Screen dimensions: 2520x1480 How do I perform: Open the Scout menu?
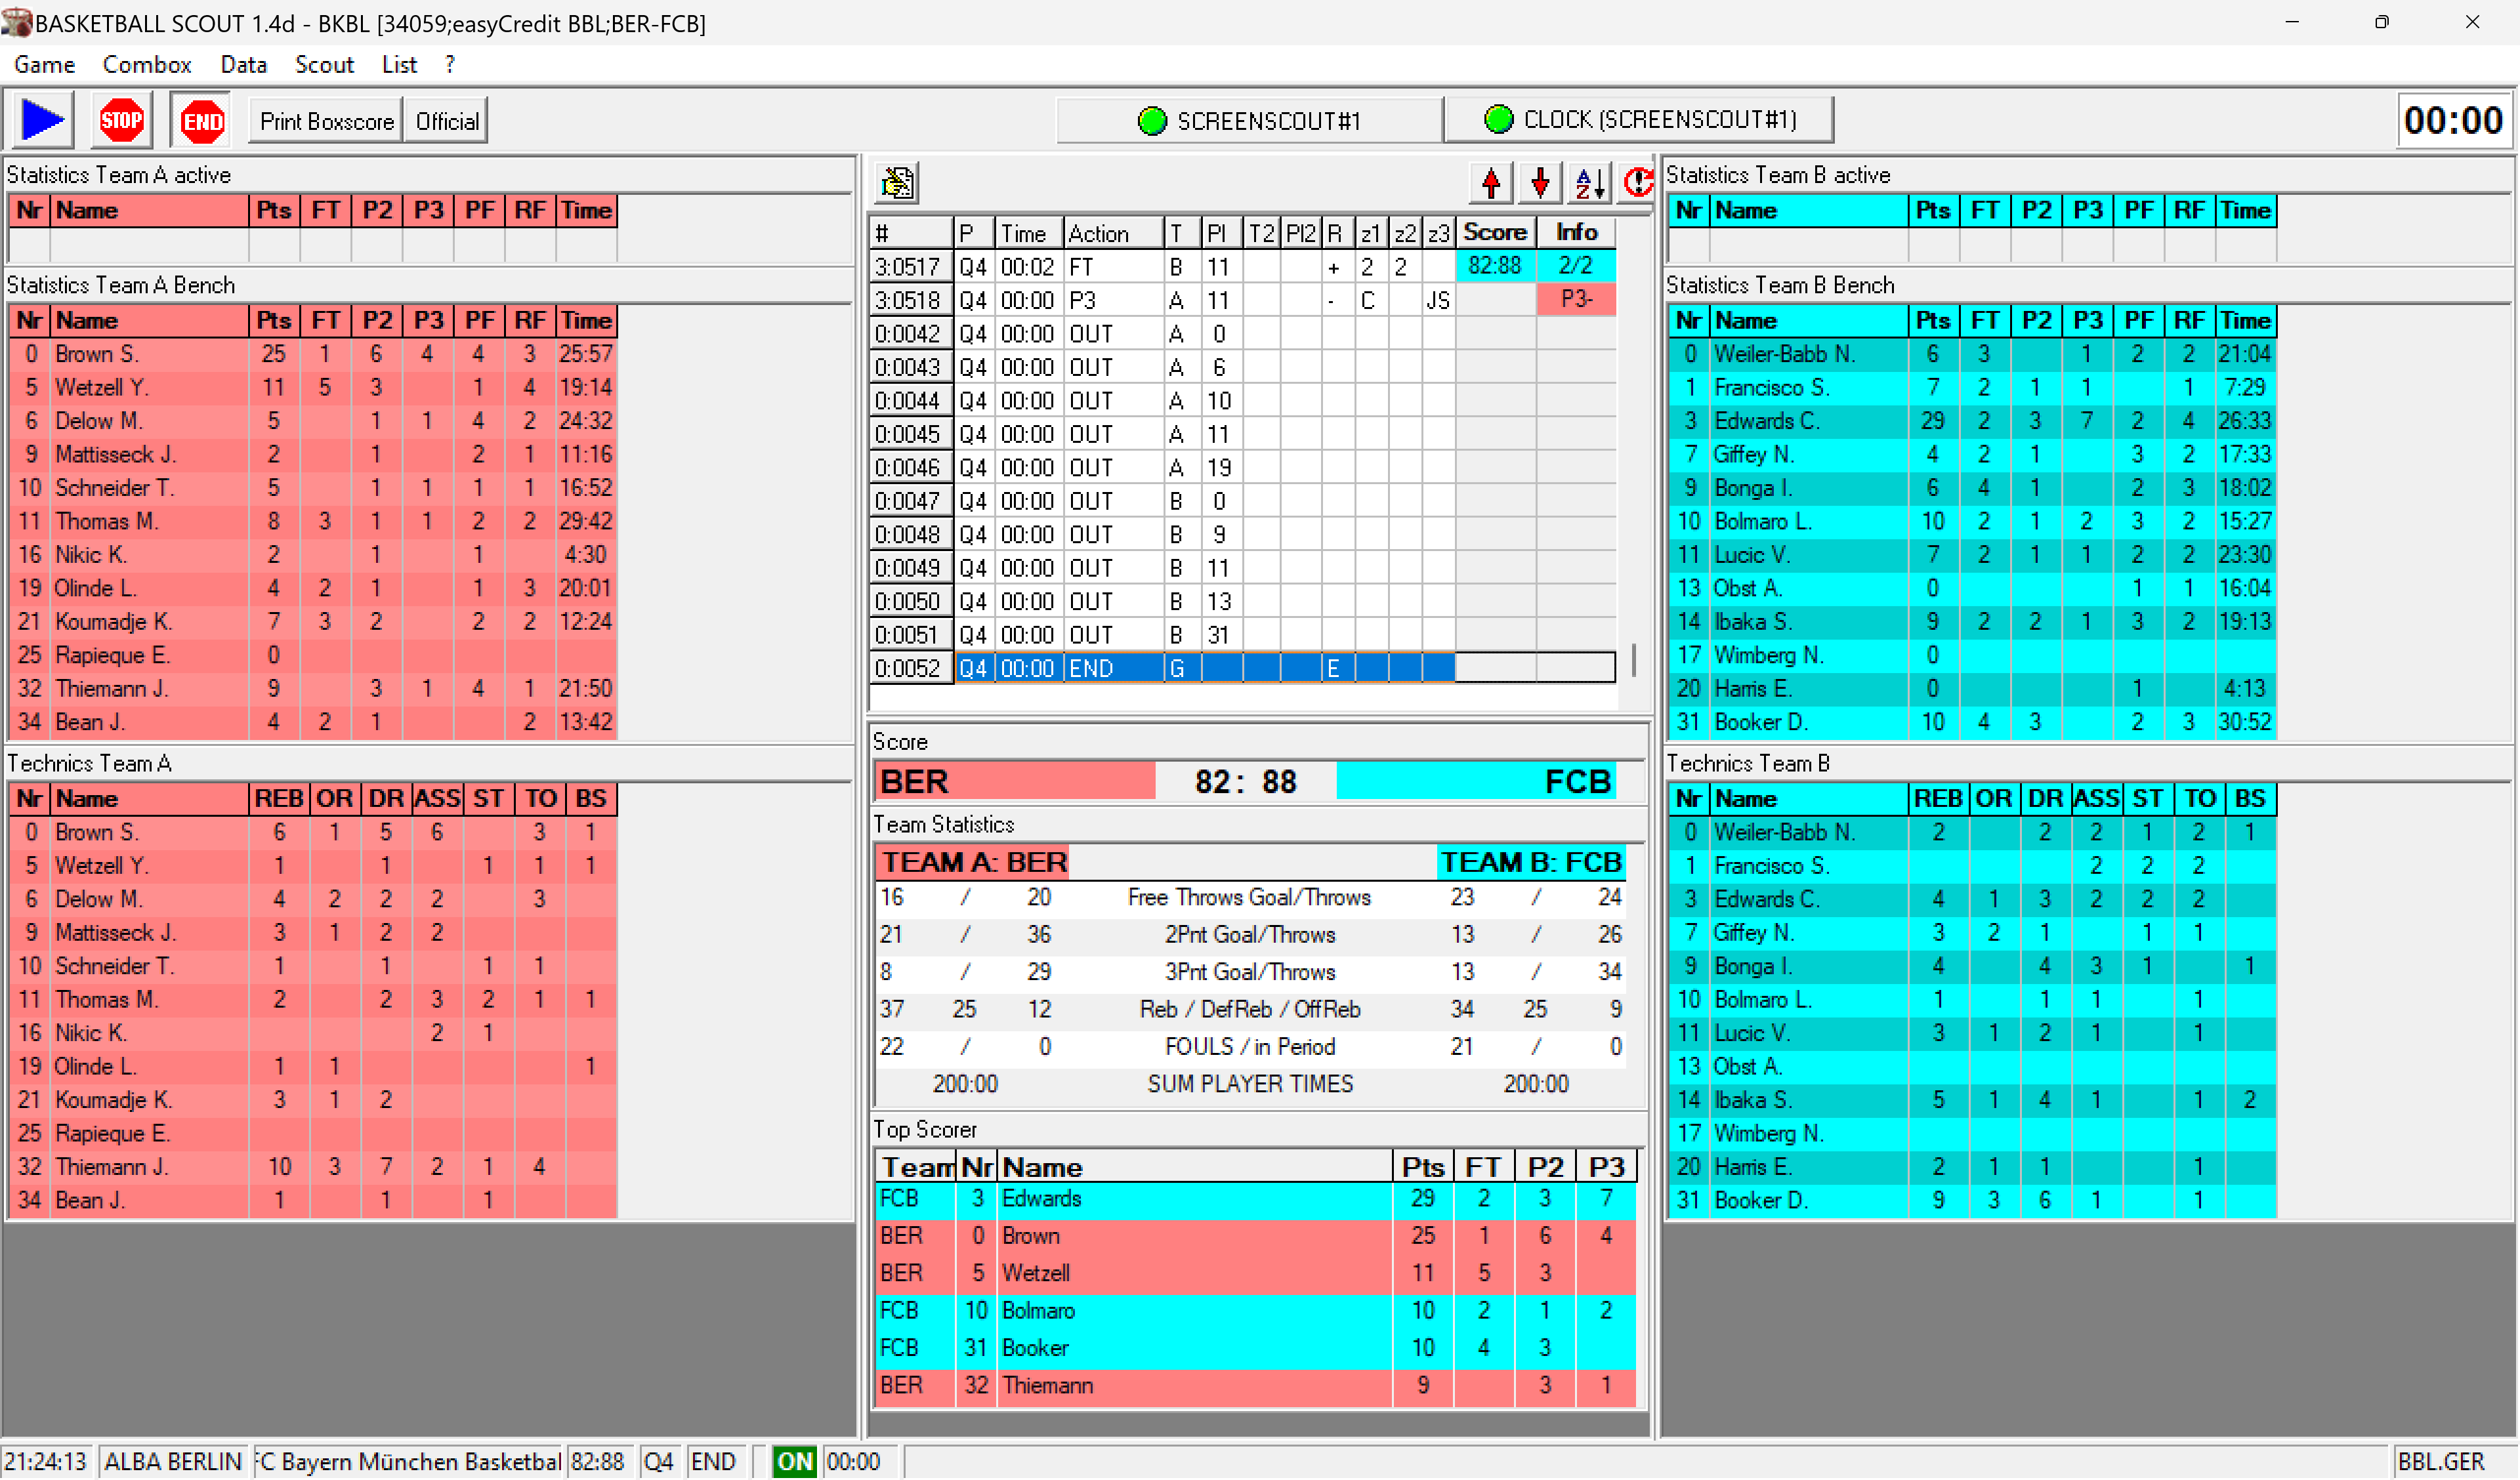pos(324,65)
